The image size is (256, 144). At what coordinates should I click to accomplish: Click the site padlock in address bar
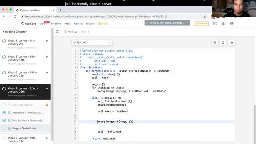[22, 16]
